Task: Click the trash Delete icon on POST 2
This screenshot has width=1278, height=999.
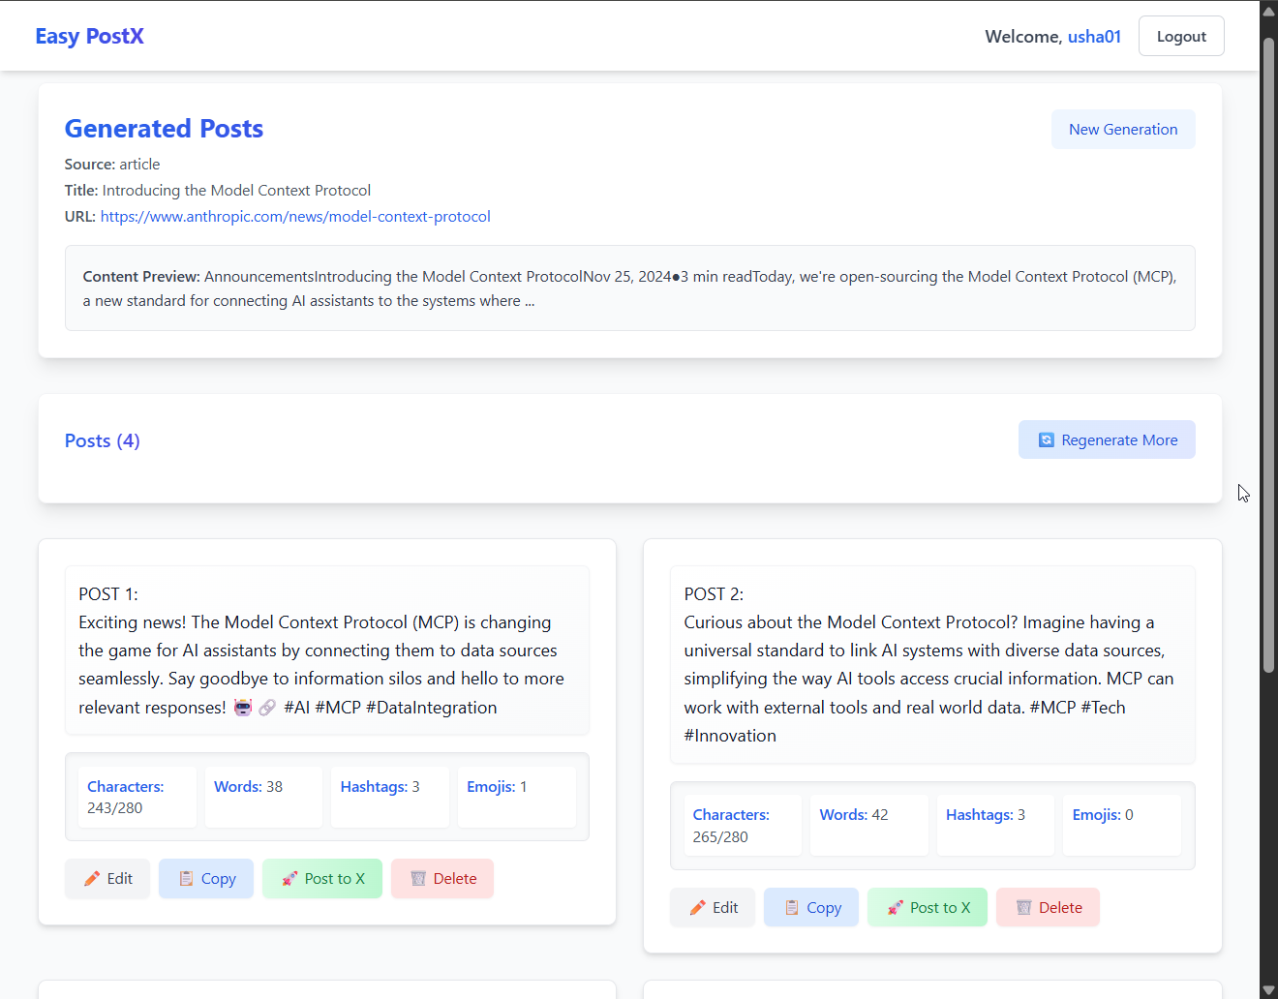Action: [x=1024, y=907]
